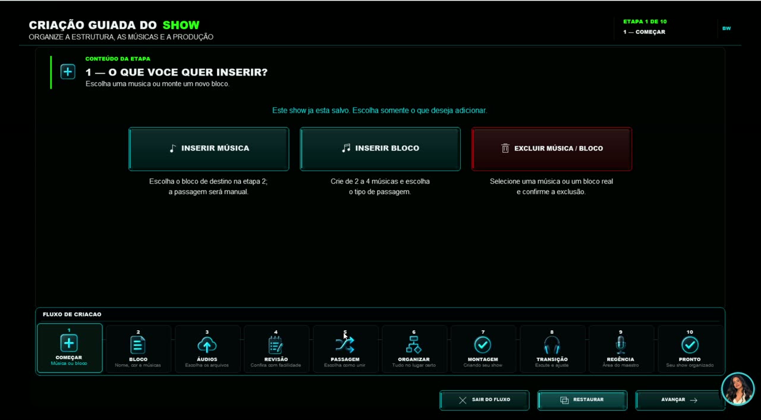Viewport: 761px width, 420px height.
Task: Click the BW user initials badge
Action: (x=727, y=29)
